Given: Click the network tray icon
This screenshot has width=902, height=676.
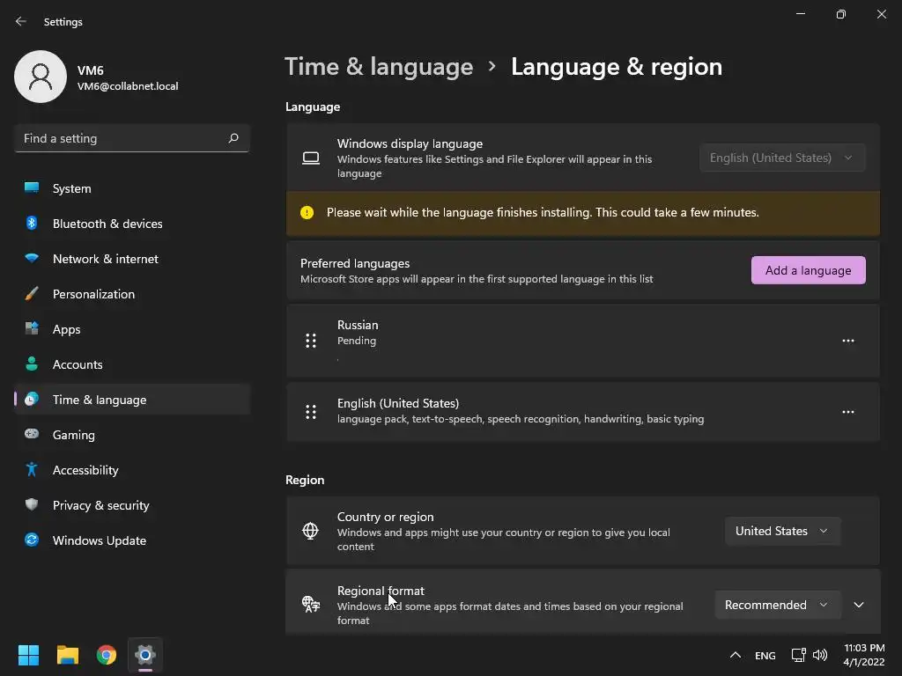Looking at the screenshot, I should pyautogui.click(x=798, y=655).
